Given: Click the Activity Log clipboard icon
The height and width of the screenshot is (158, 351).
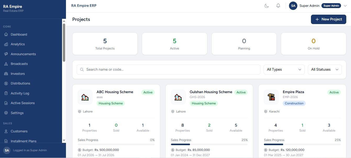Looking at the screenshot, I should click(x=6, y=93).
